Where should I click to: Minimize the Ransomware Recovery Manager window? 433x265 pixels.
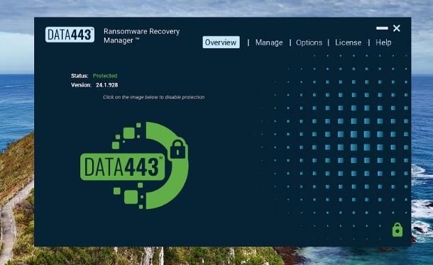point(382,28)
